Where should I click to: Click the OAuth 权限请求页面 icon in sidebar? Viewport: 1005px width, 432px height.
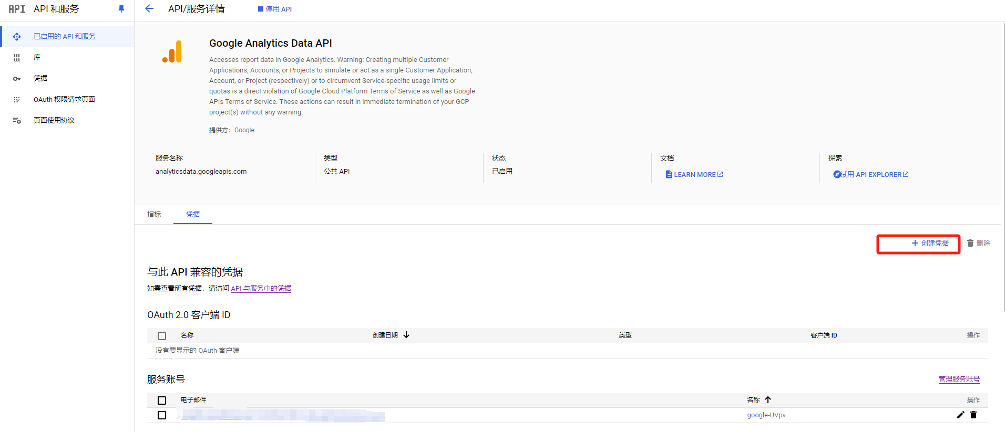pos(17,100)
